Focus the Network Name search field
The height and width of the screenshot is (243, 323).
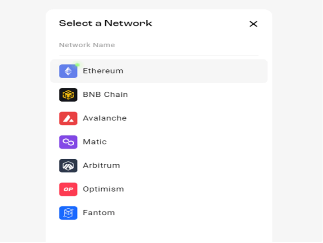pos(159,45)
